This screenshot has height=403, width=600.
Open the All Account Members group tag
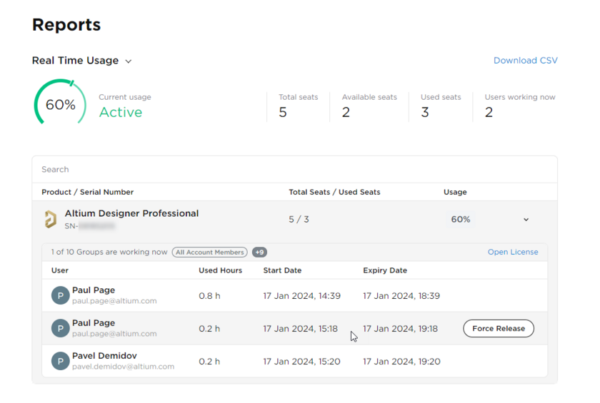pos(210,252)
